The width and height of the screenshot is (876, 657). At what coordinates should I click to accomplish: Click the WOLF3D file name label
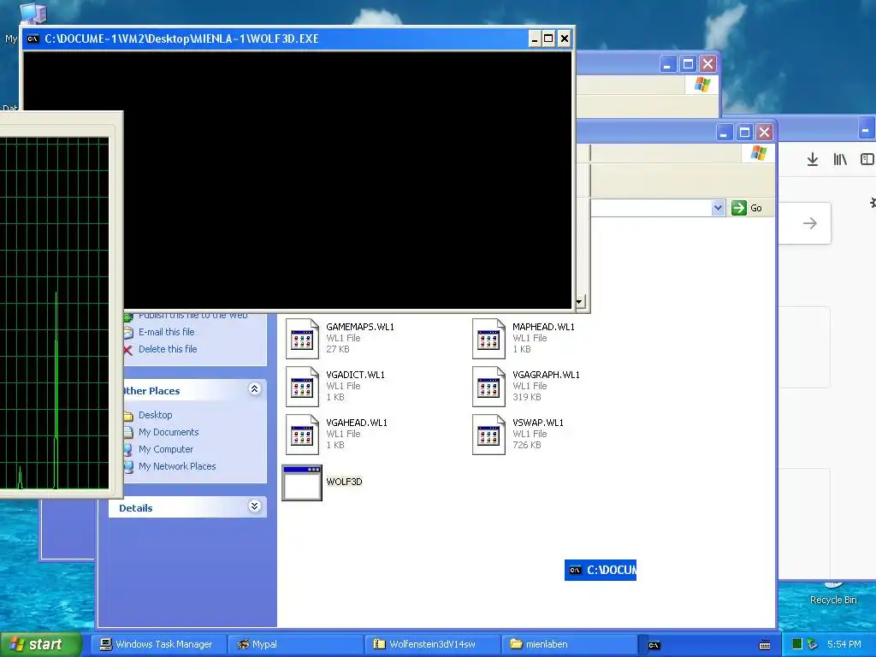tap(344, 482)
